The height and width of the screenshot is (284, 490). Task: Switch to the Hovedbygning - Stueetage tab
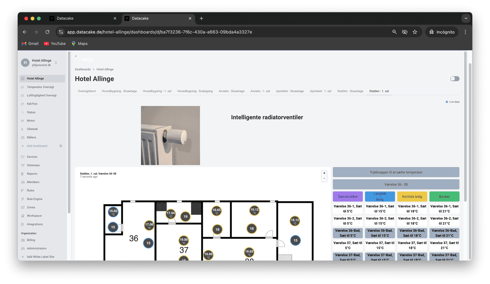[x=119, y=91]
